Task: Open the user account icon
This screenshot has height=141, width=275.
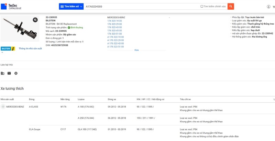Action: point(268,7)
